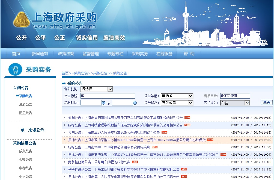Click the 查询 button
Image resolution: width=274 pixels, height=180 pixels.
coord(266,102)
